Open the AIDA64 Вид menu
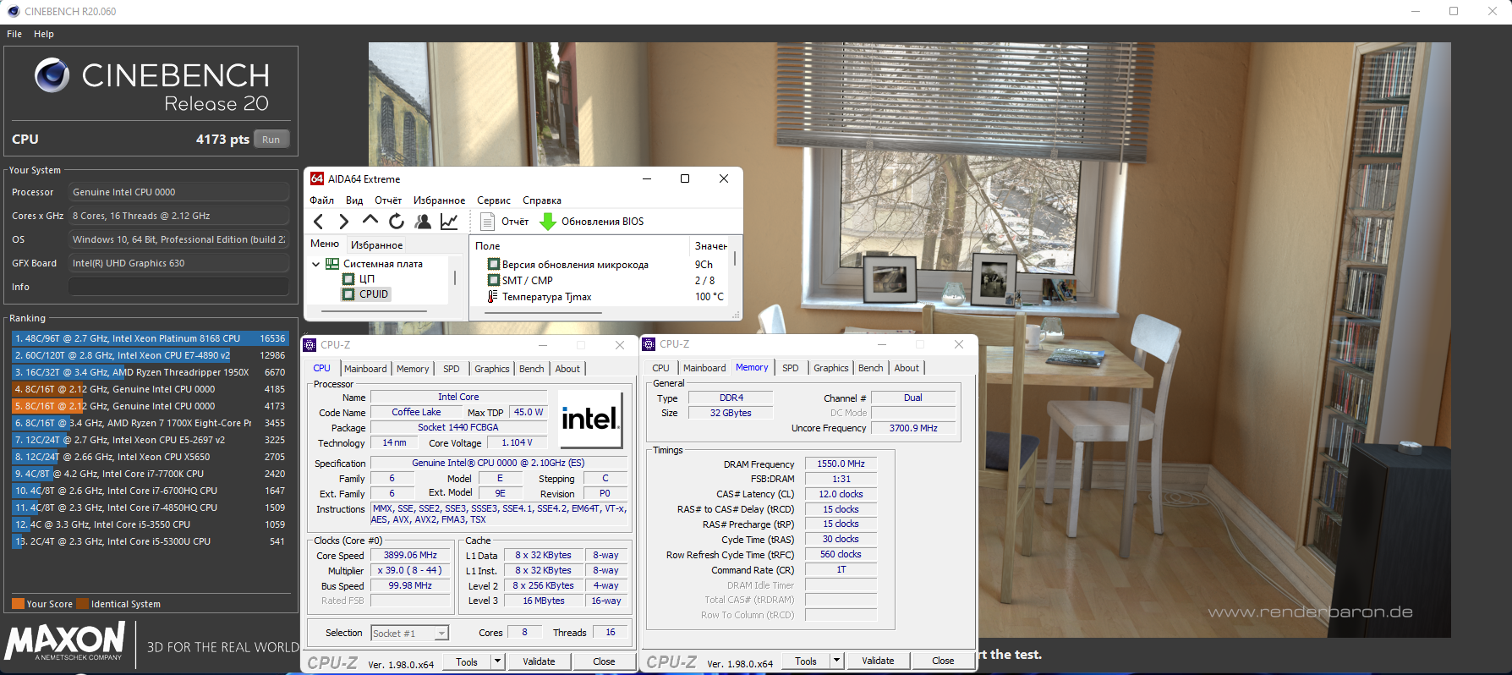1512x675 pixels. coord(354,200)
